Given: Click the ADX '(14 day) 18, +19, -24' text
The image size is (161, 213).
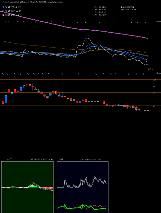Looking at the screenshot, I should pos(91,159).
